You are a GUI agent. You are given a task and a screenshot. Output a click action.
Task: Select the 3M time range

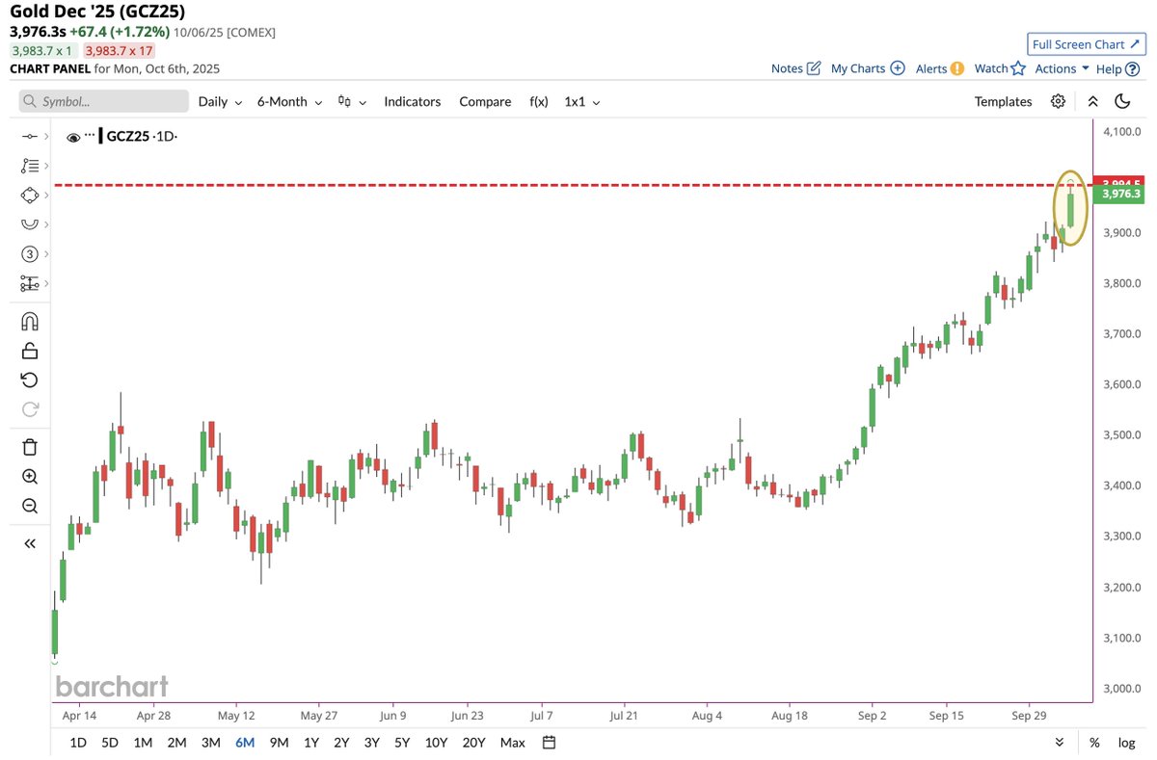pos(210,743)
